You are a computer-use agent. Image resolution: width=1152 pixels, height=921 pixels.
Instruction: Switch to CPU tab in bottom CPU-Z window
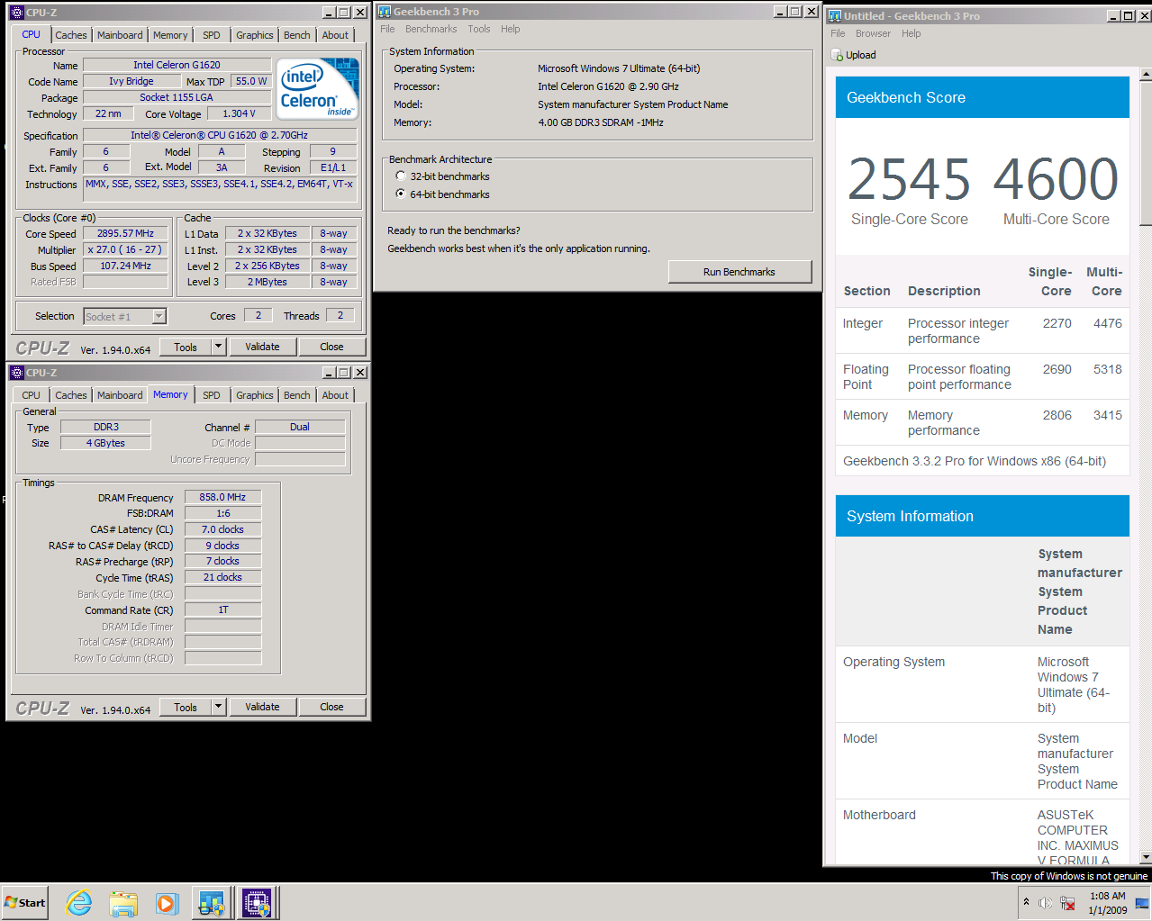point(32,395)
